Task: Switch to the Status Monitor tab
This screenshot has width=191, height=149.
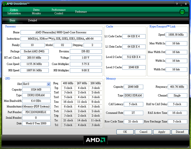Action: pos(36,12)
